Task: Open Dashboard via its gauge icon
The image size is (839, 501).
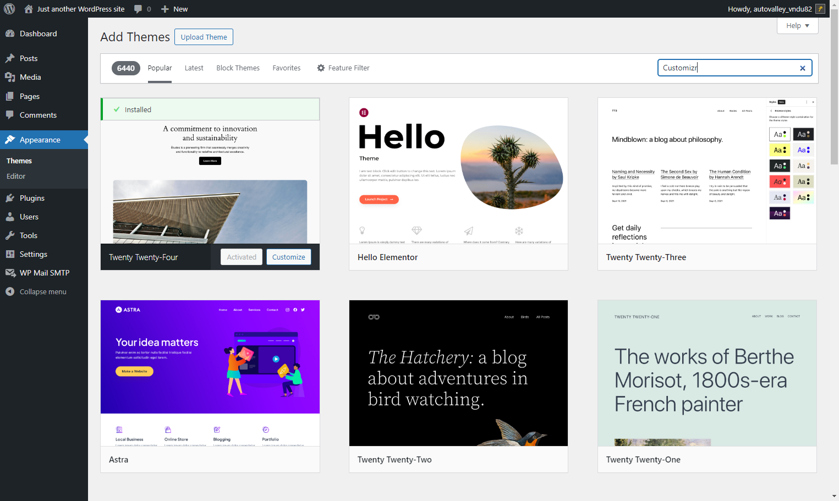Action: (x=10, y=34)
